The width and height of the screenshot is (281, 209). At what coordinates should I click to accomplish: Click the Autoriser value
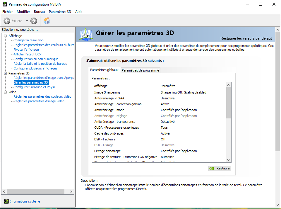[167, 157]
